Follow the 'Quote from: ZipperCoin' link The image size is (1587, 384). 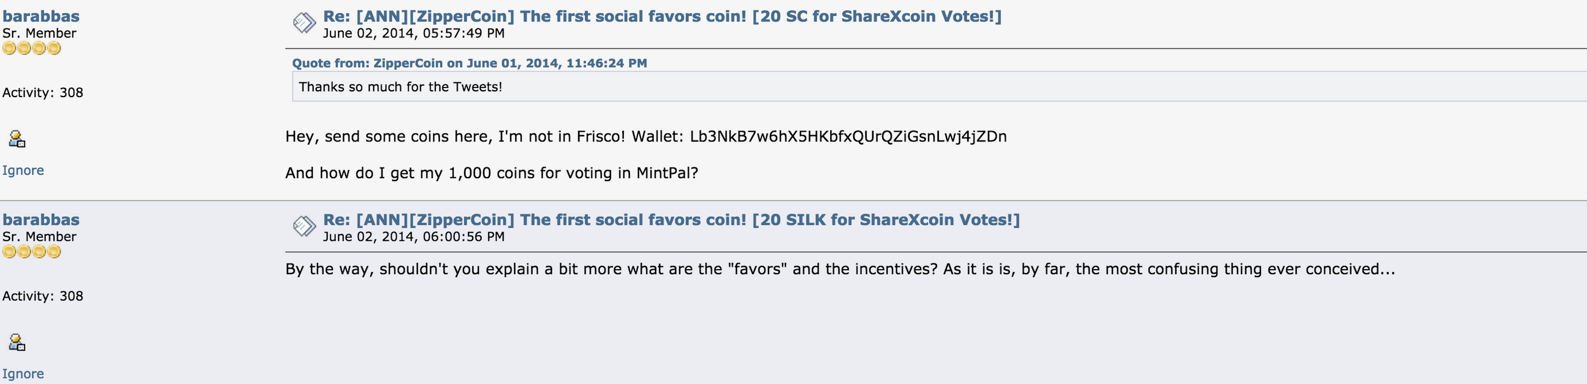tap(469, 63)
